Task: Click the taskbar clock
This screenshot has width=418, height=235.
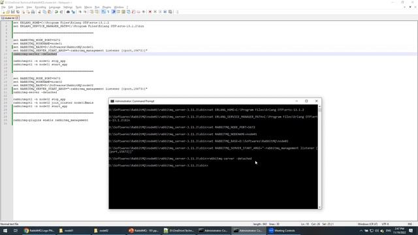Action: point(399,230)
